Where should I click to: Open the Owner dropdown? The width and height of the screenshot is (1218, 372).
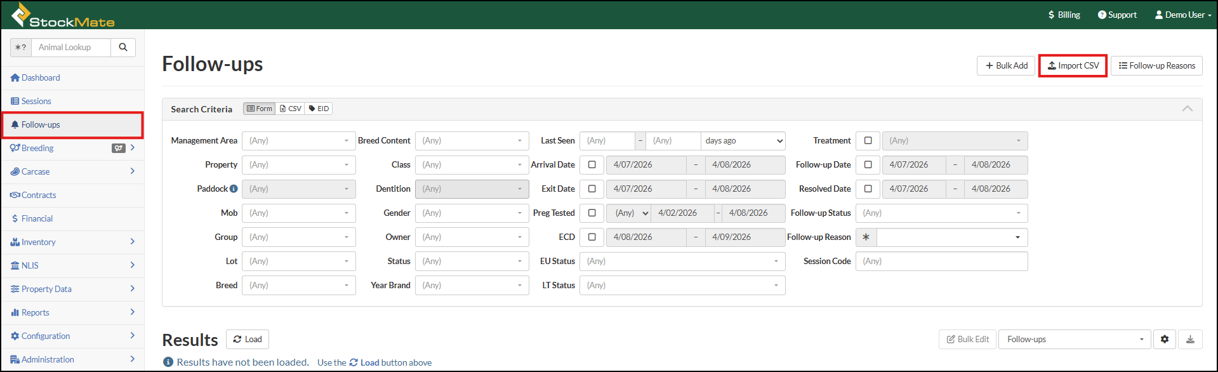472,237
